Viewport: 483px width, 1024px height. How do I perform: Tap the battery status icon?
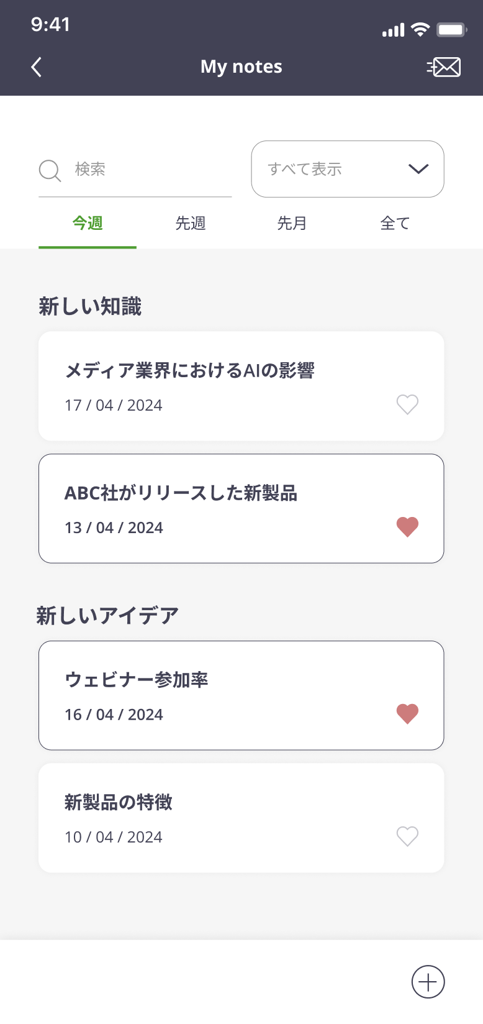pos(451,30)
